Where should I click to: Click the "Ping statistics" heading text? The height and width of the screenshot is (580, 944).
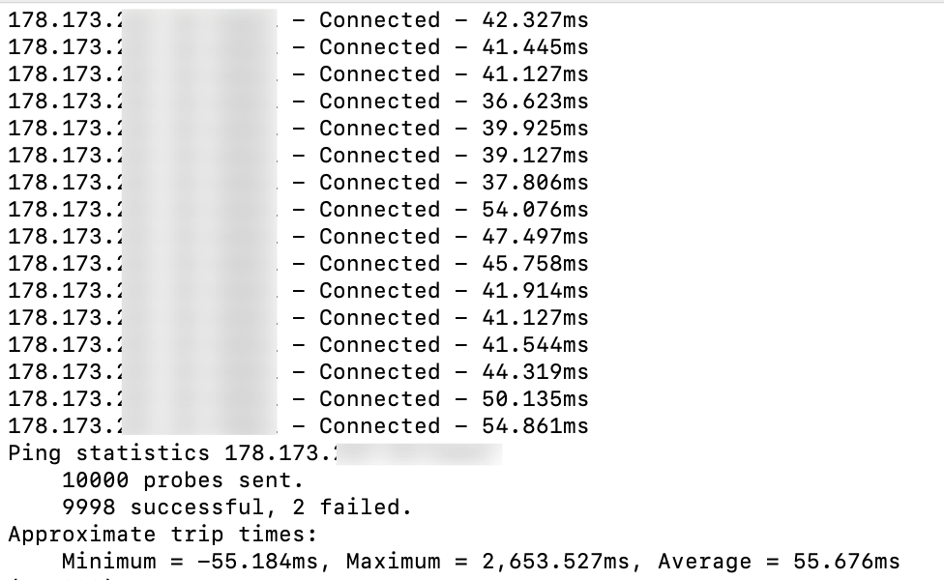pos(108,452)
